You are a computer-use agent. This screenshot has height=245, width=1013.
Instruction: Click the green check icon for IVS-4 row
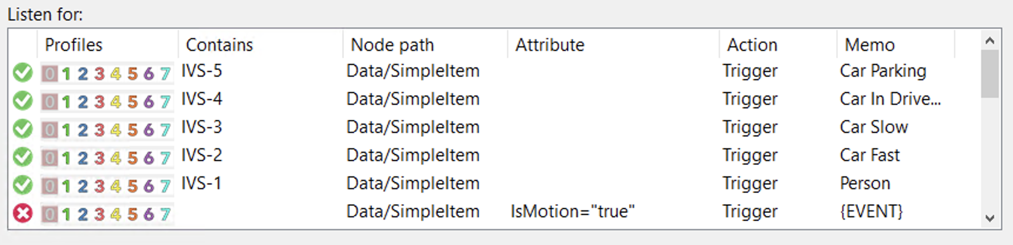click(23, 101)
